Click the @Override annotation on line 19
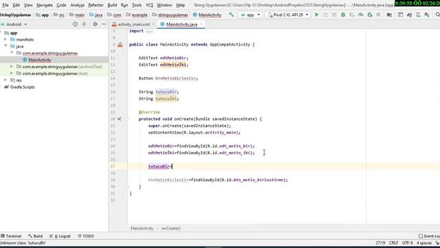 pos(149,112)
